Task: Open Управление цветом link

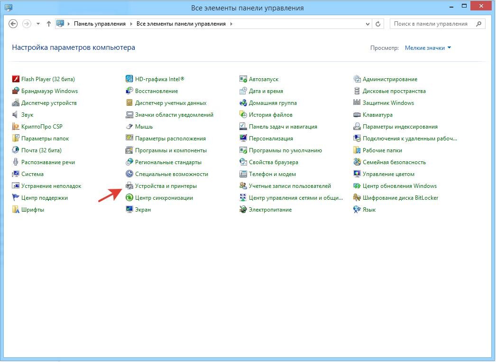Action: click(x=388, y=174)
